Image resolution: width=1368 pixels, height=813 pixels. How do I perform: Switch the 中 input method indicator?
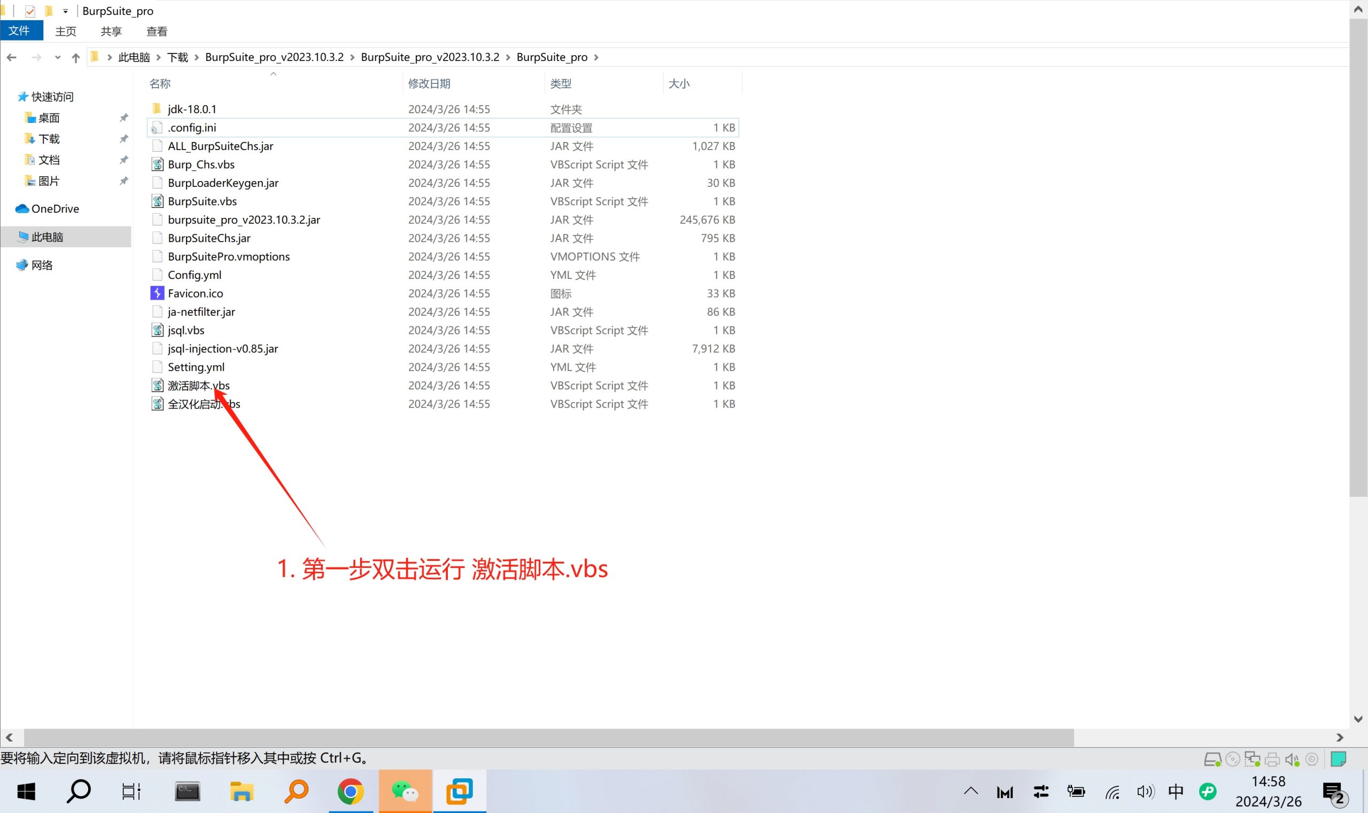click(x=1176, y=791)
